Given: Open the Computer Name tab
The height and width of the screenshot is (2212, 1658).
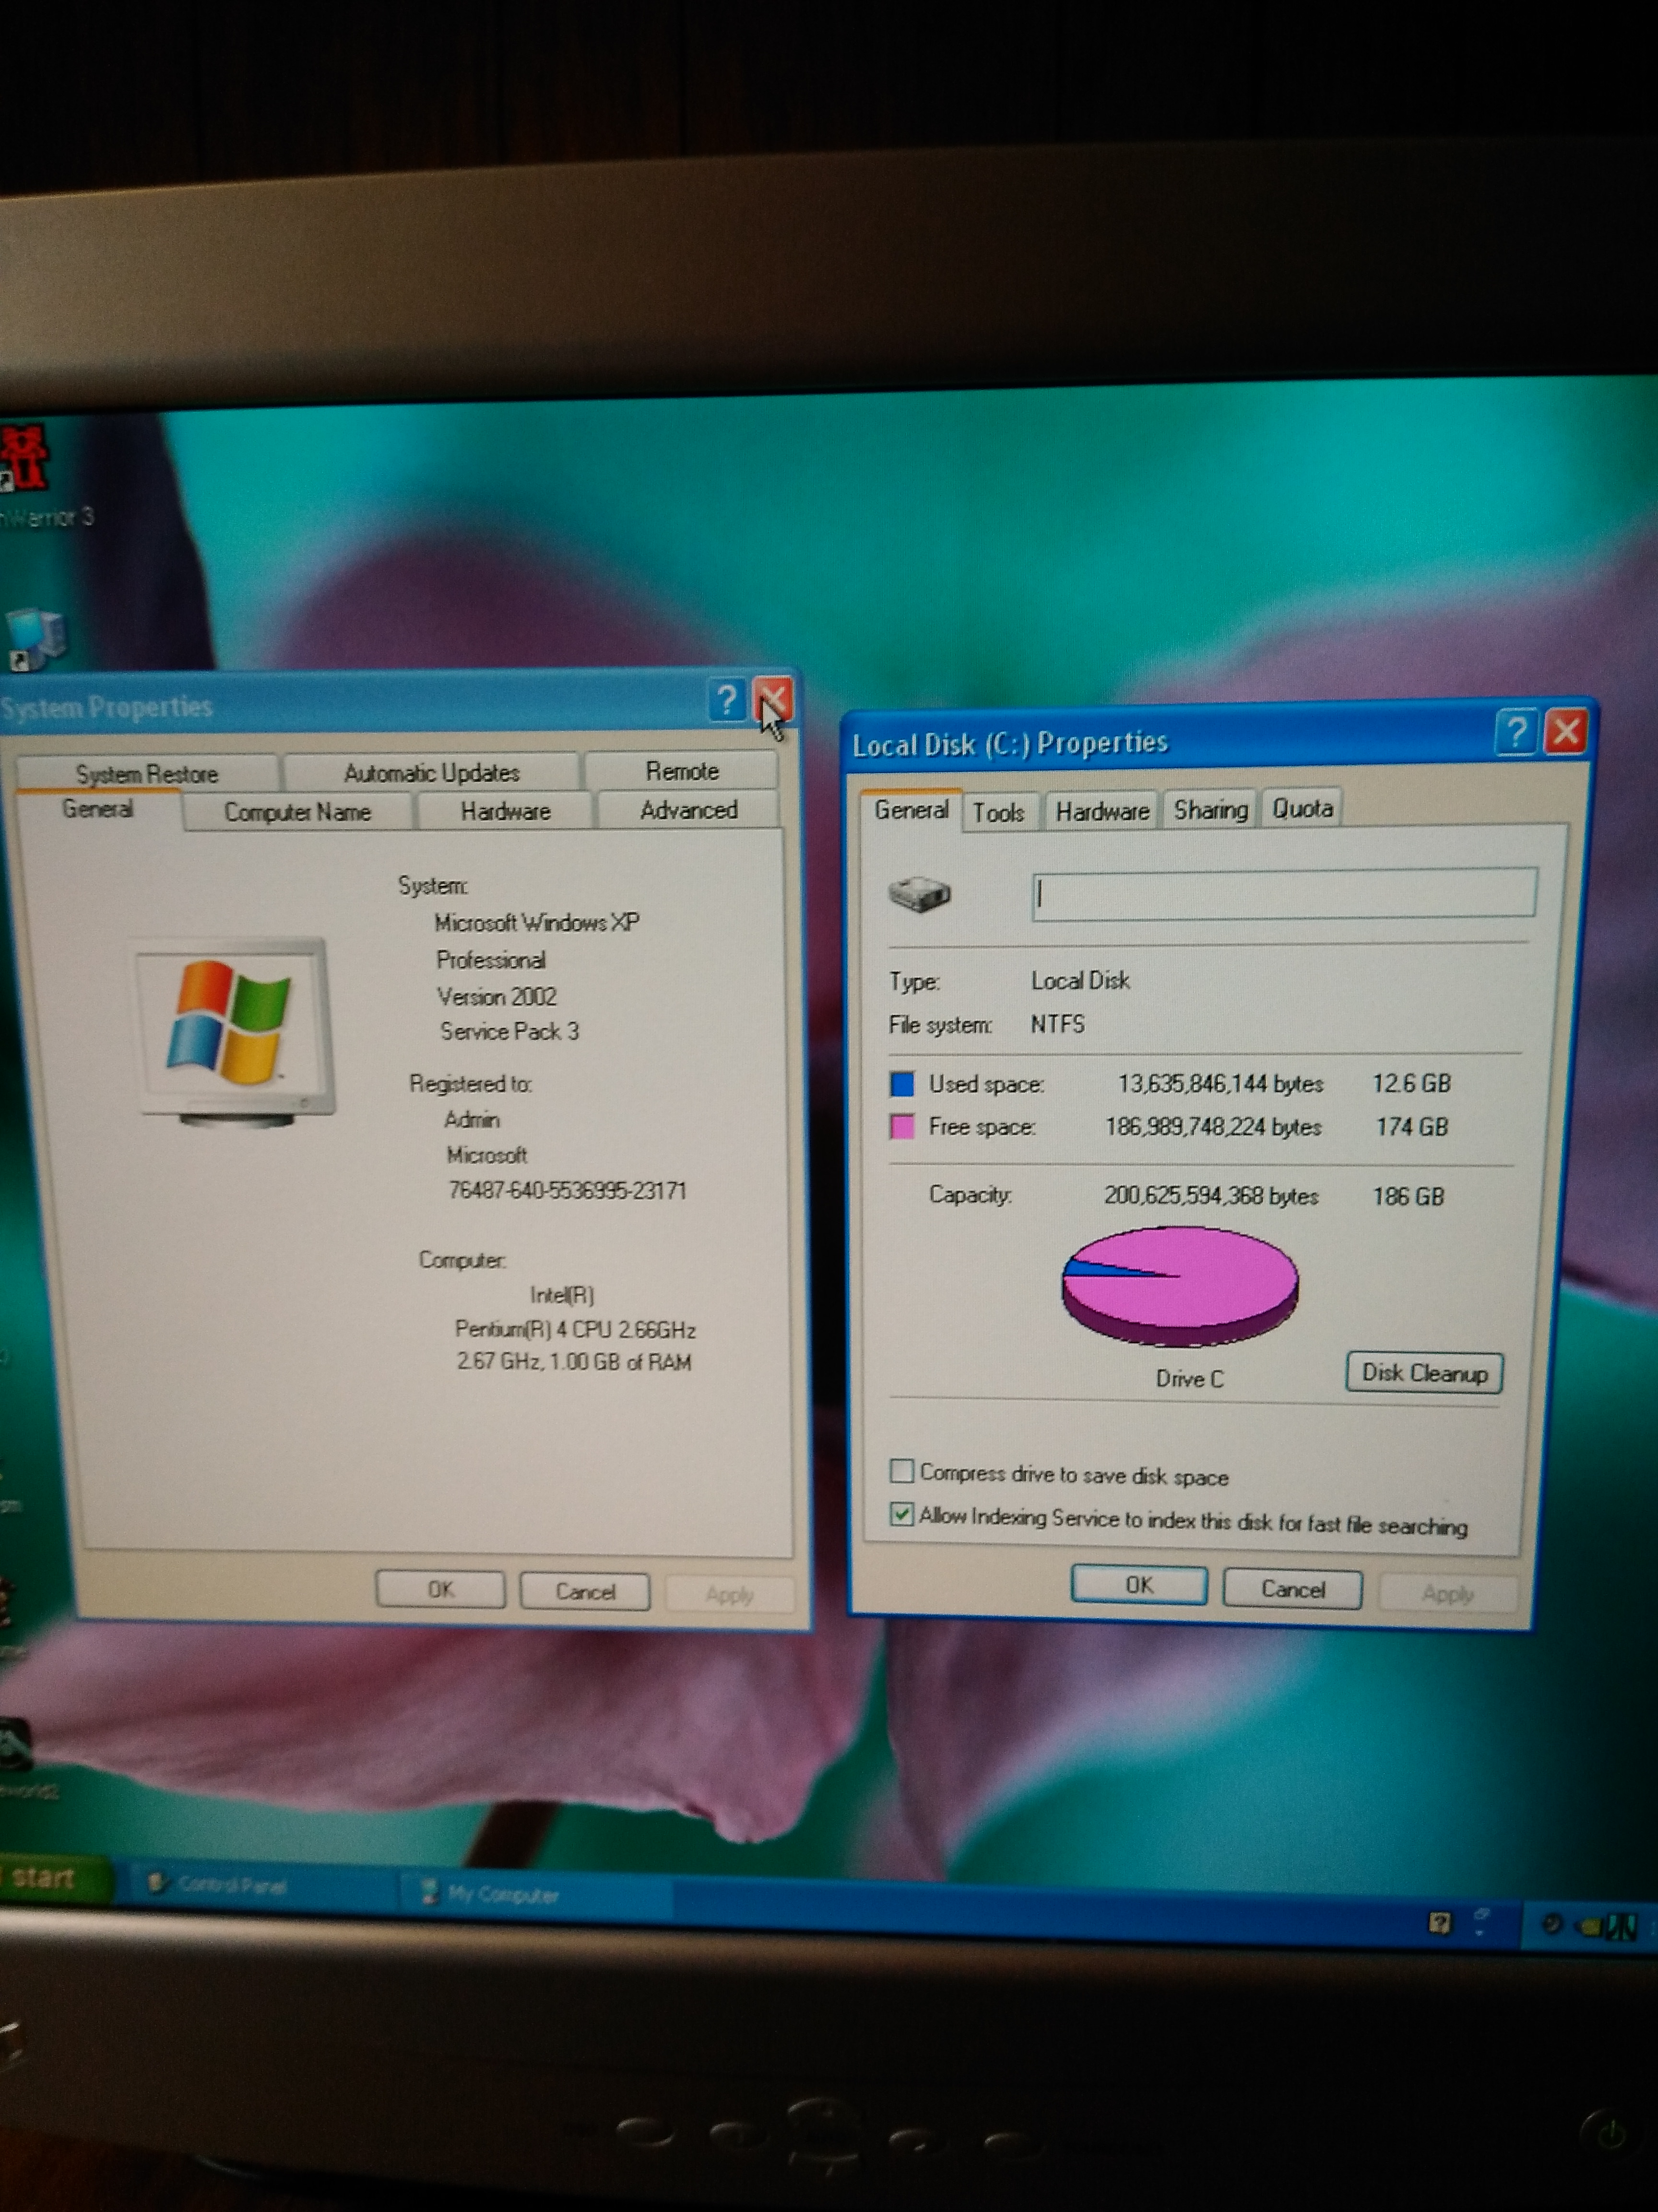Looking at the screenshot, I should (x=298, y=812).
